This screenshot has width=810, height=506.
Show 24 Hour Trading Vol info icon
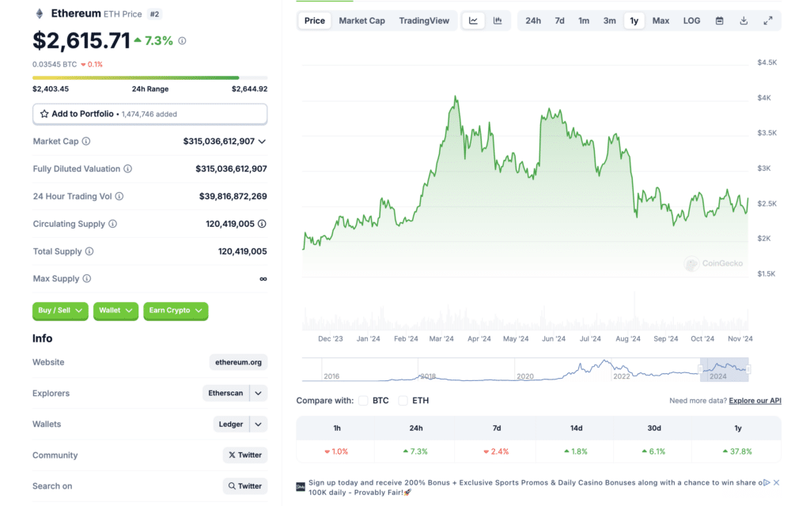click(x=119, y=196)
